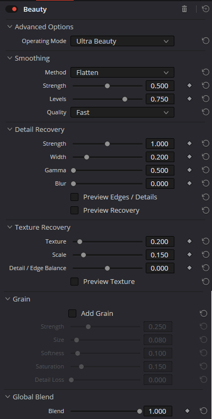This screenshot has width=212, height=419.
Task: Add keyframe for Levels parameter
Action: pos(189,99)
